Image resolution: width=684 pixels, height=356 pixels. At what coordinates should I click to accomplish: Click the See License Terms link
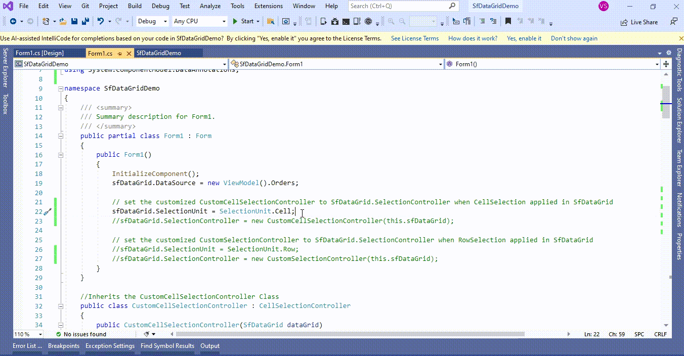click(x=415, y=38)
